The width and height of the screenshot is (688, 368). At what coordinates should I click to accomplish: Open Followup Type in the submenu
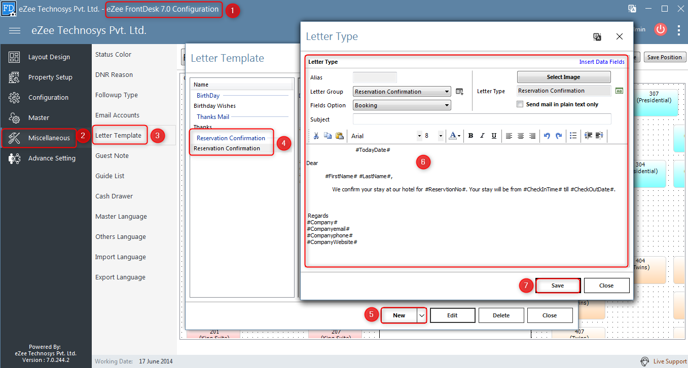(117, 95)
